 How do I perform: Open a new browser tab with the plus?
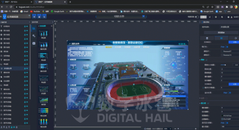(x=70, y=2)
